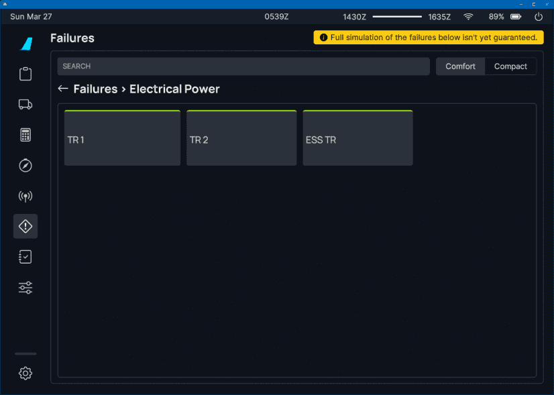Open the Checklists icon in sidebar
The image size is (554, 395).
[25, 257]
